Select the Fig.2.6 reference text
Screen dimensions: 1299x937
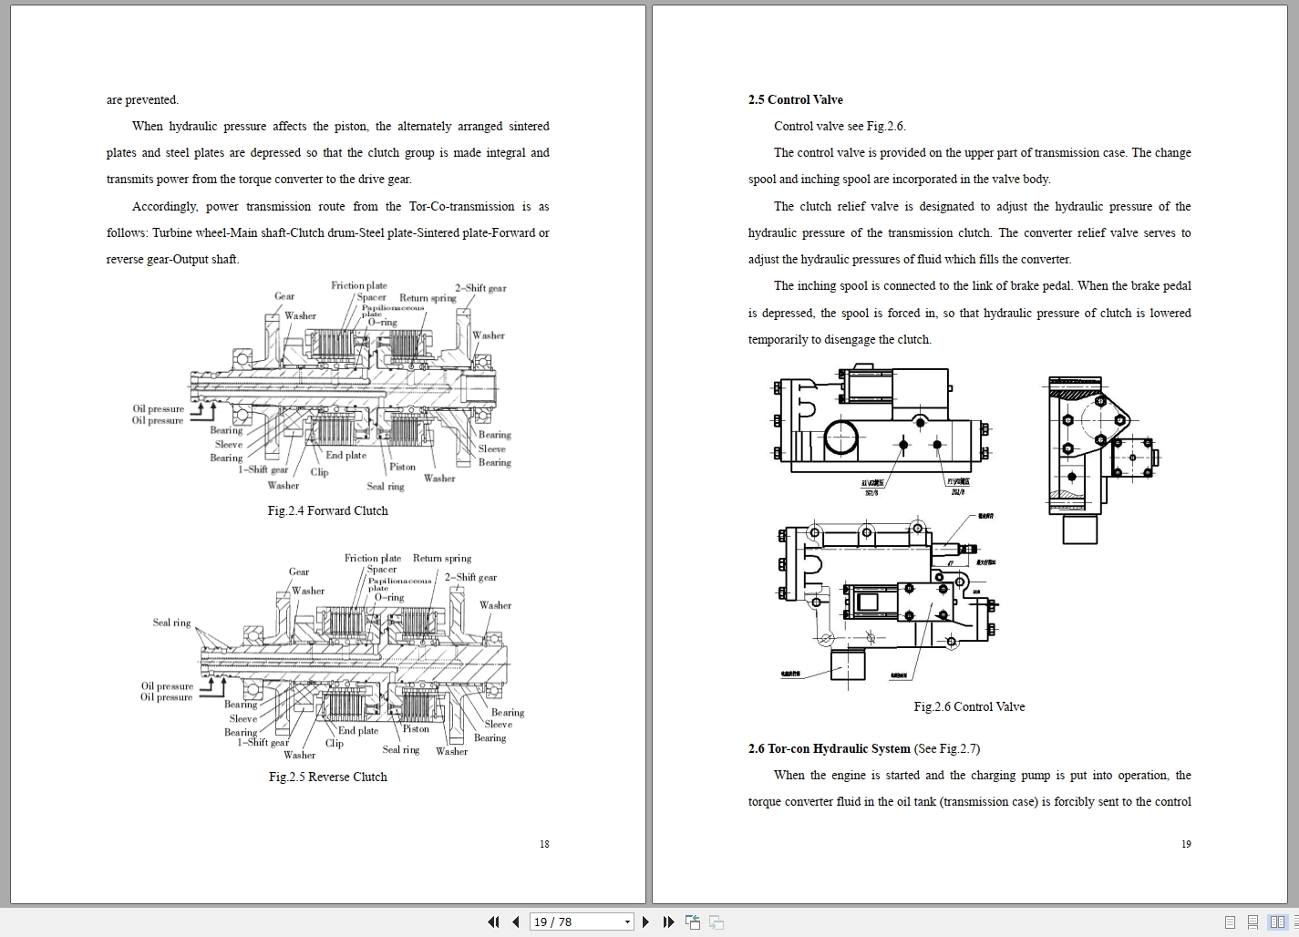point(885,126)
